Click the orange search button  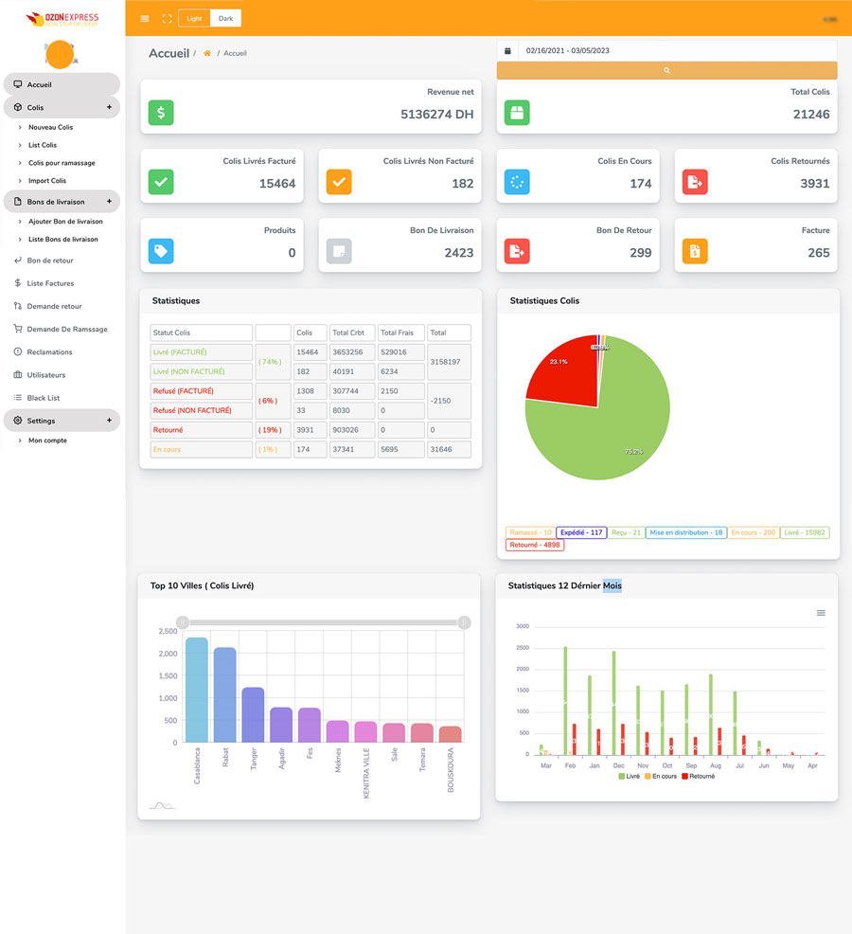point(666,70)
